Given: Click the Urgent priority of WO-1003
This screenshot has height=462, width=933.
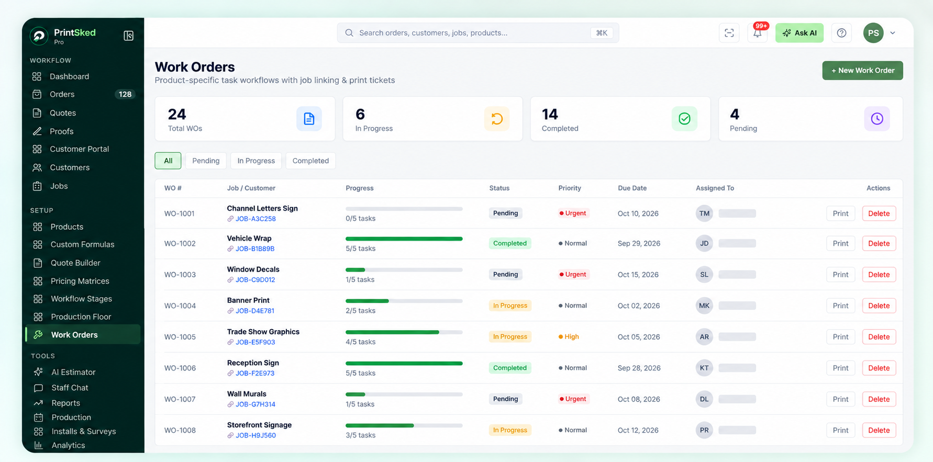Looking at the screenshot, I should (573, 274).
